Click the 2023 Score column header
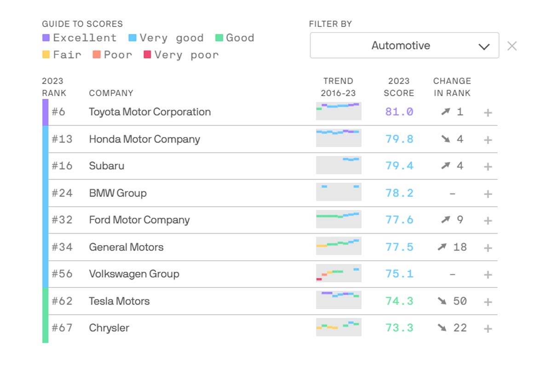552x368 pixels. [x=399, y=87]
